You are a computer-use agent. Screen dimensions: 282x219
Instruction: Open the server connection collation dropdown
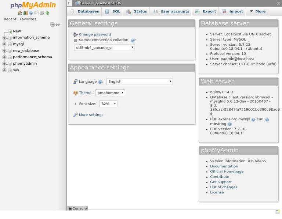tap(105, 48)
